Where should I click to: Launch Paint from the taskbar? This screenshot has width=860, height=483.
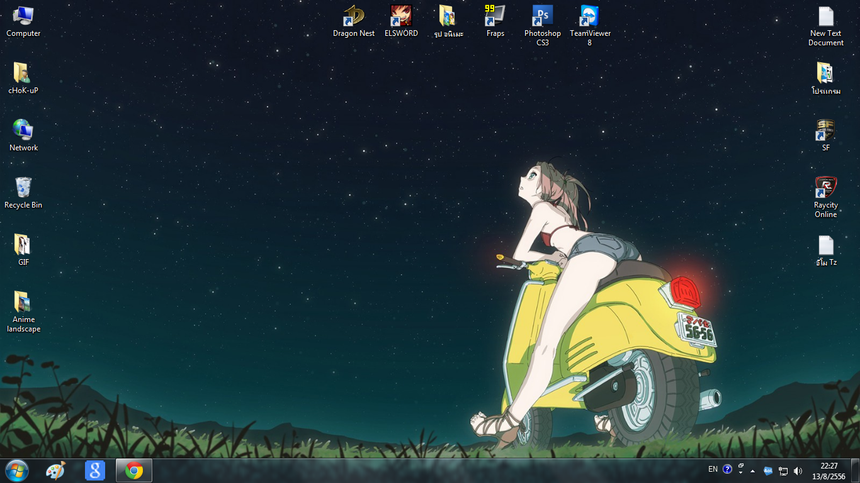[x=56, y=470]
